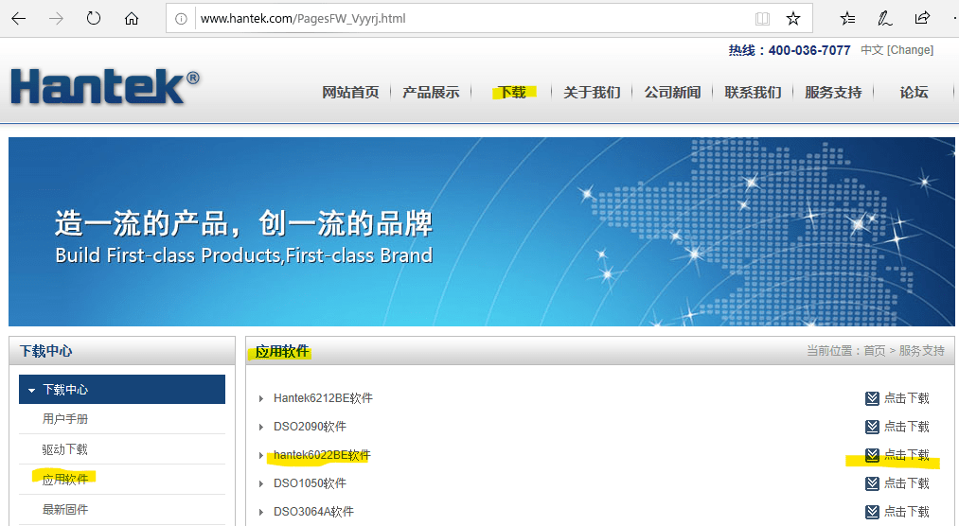
Task: Open hantek6022BE软件 entry
Action: pyautogui.click(x=322, y=455)
